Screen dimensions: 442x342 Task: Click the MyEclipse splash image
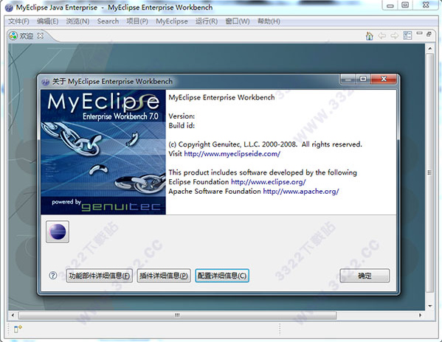click(x=103, y=152)
